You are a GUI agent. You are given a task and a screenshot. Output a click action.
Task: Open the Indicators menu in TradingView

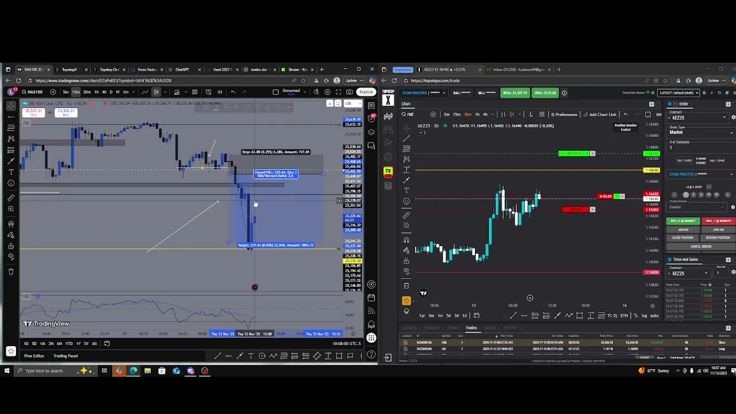pyautogui.click(x=177, y=91)
